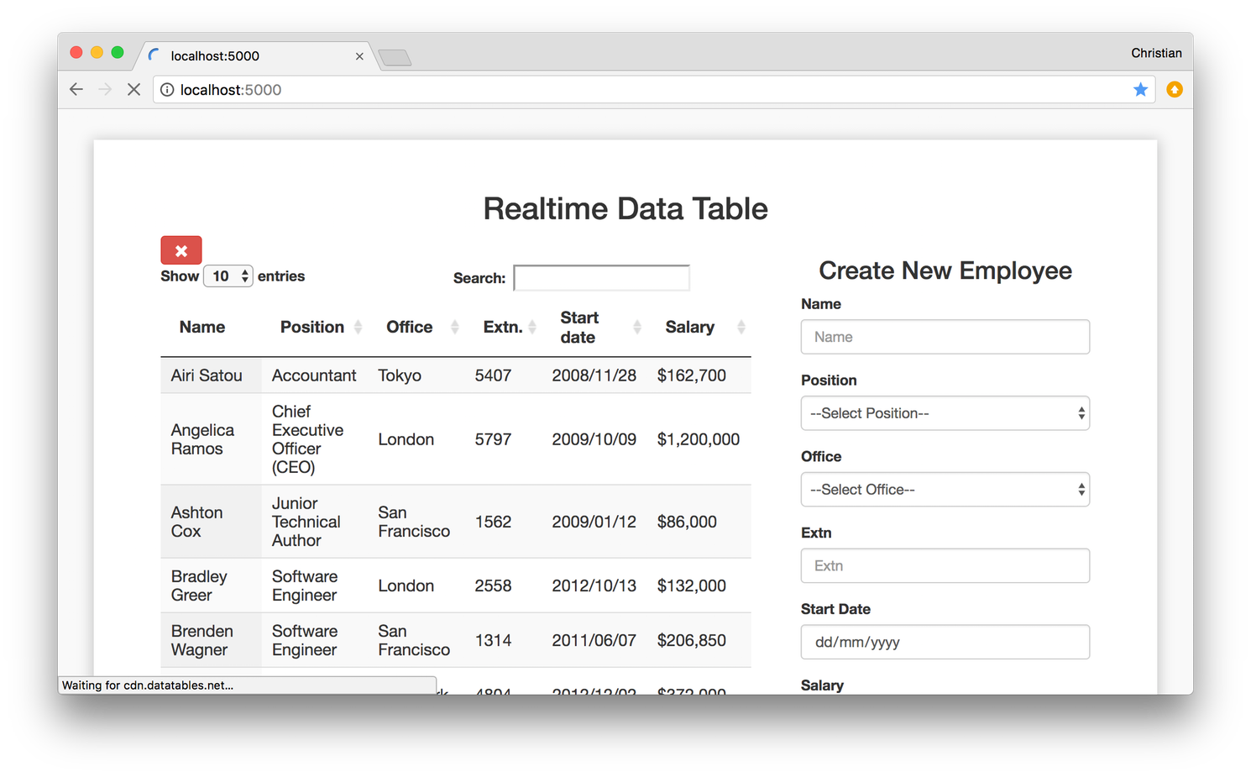
Task: Open the Select Position dropdown
Action: [x=945, y=413]
